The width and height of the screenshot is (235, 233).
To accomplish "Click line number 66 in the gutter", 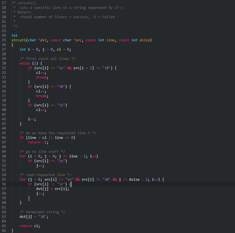I will pos(4,230).
